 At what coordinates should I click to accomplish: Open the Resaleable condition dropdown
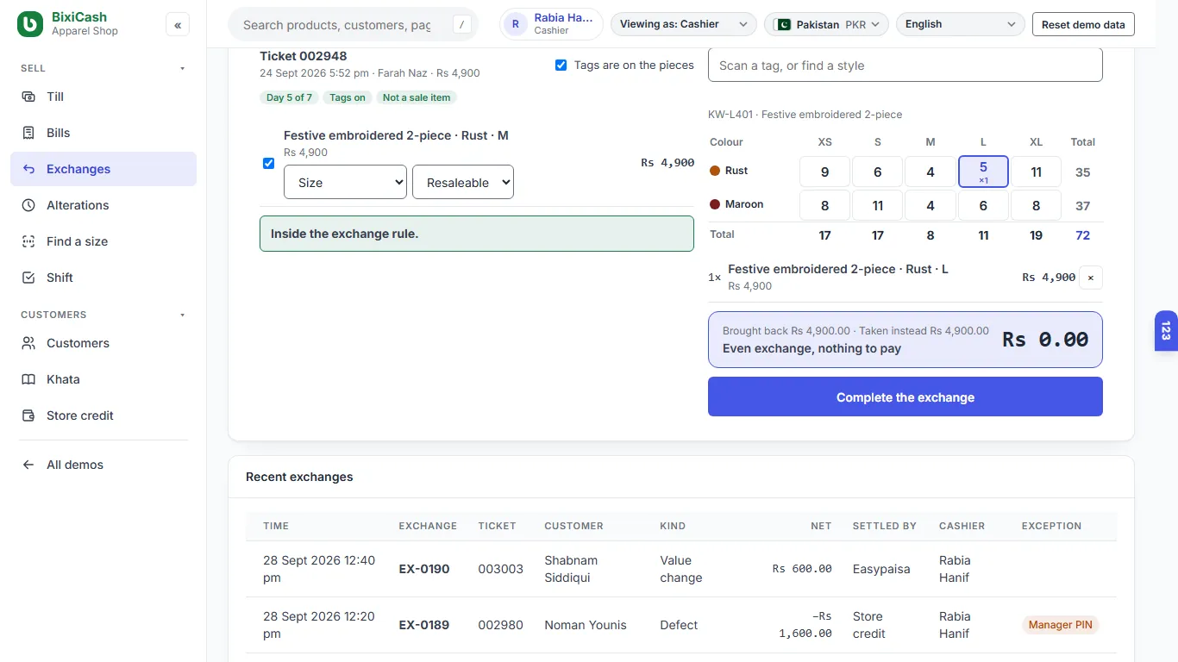(463, 182)
